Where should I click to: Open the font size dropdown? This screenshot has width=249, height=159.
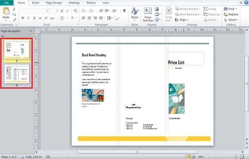click(x=57, y=11)
